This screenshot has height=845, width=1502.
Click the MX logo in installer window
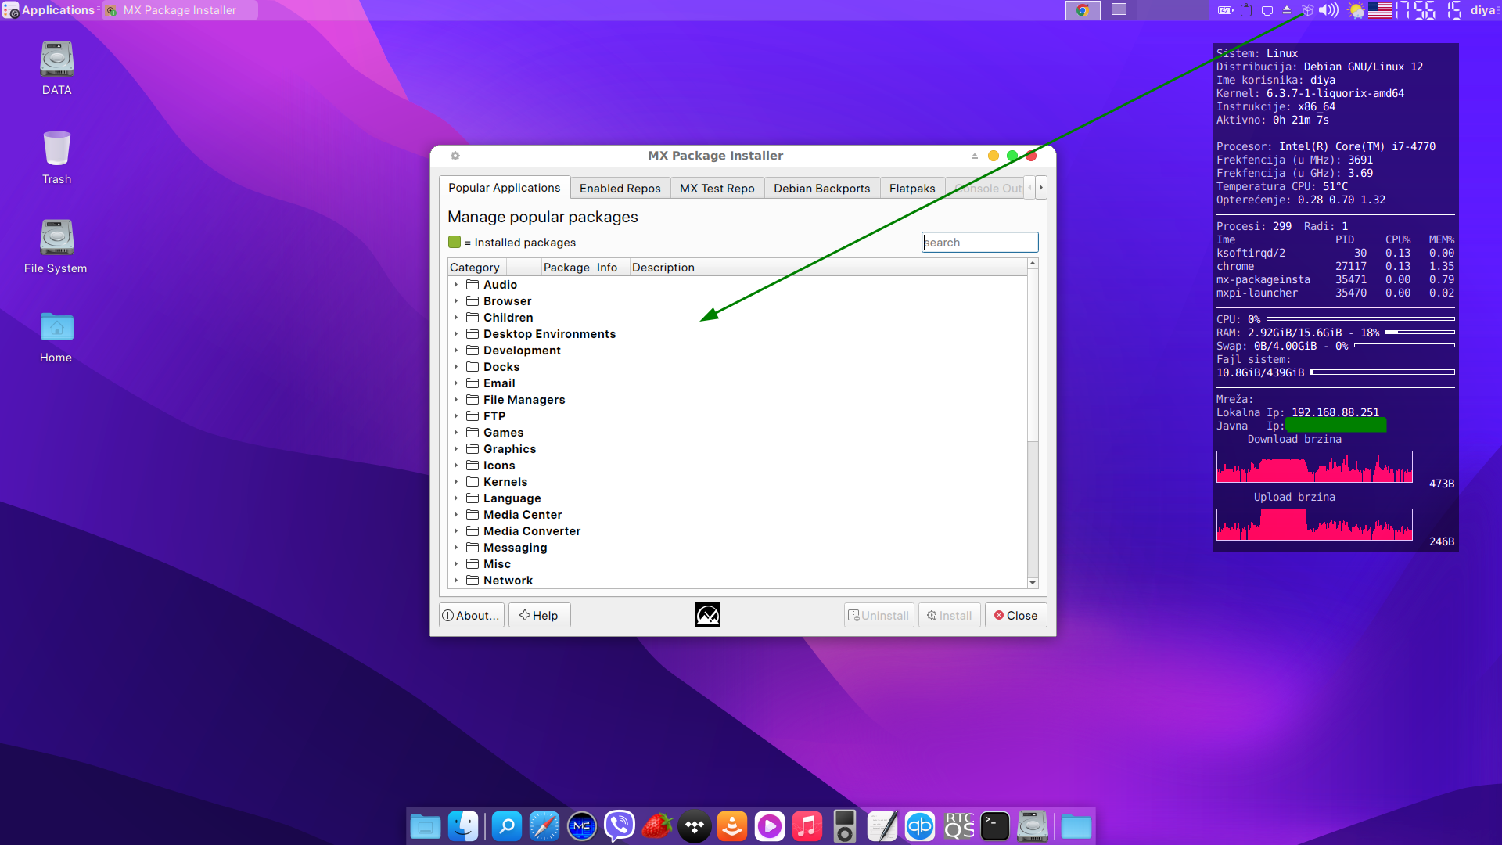(x=708, y=615)
